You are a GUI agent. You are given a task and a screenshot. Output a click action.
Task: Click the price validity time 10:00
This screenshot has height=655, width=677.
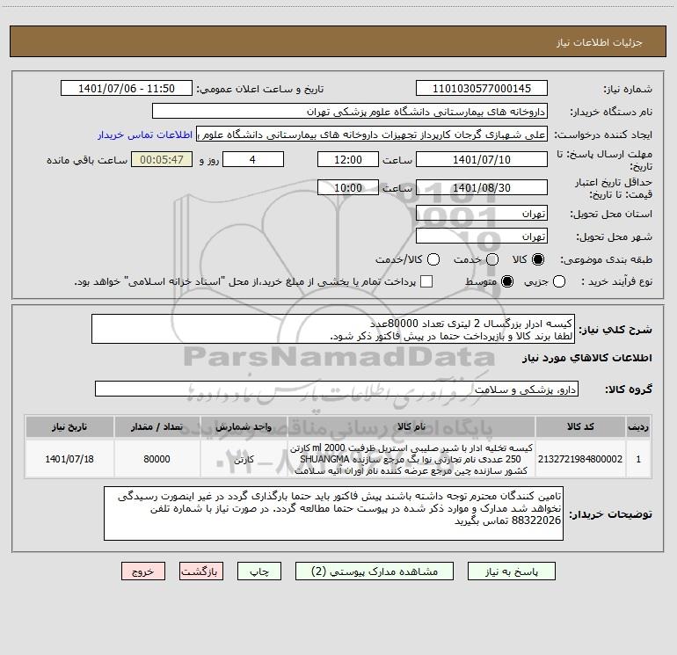pyautogui.click(x=348, y=187)
